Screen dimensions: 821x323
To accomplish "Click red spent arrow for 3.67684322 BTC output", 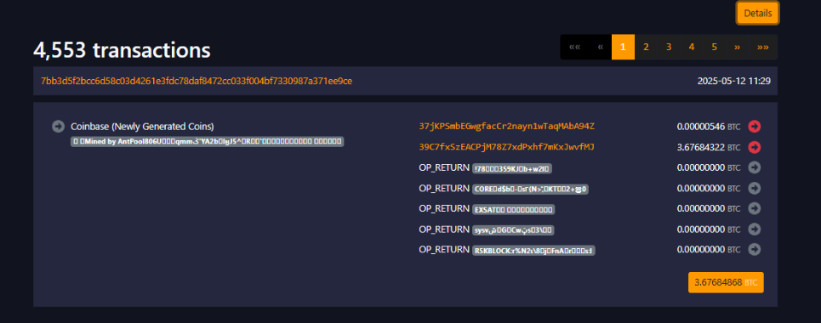I will [754, 147].
